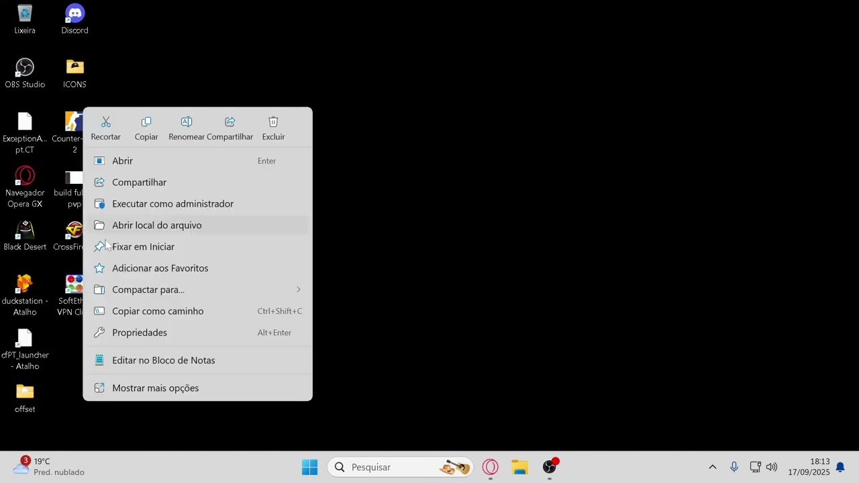
Task: Choose Editar no Bloco de Notas
Action: tap(197, 360)
